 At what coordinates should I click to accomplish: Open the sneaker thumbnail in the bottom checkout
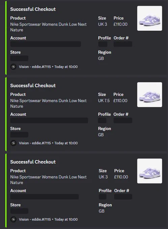[149, 171]
